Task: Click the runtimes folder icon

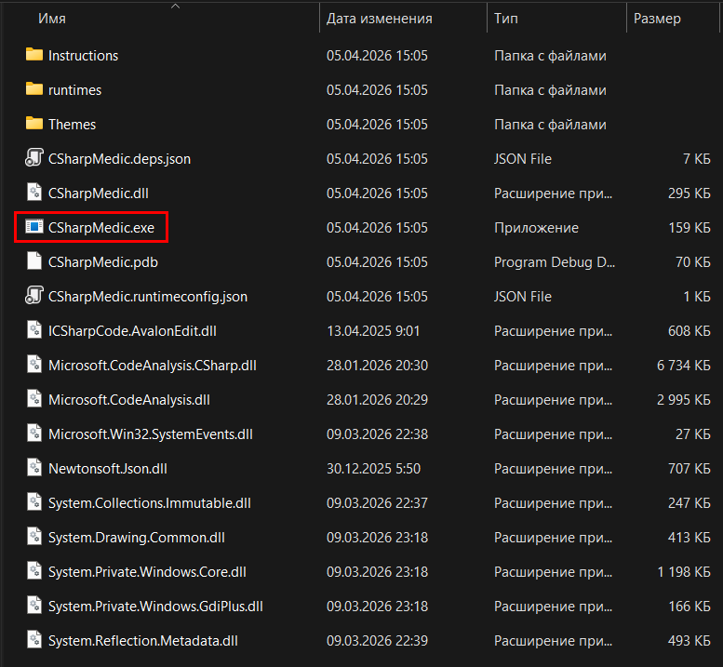Action: [34, 89]
